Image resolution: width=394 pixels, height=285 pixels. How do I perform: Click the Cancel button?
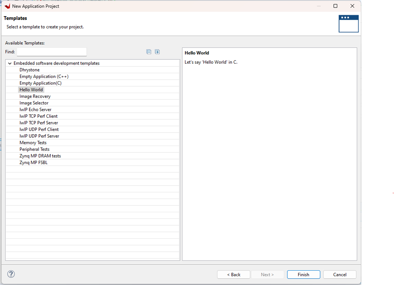[x=340, y=274]
